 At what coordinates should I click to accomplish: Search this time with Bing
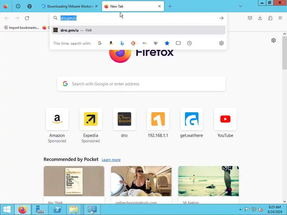[122, 43]
